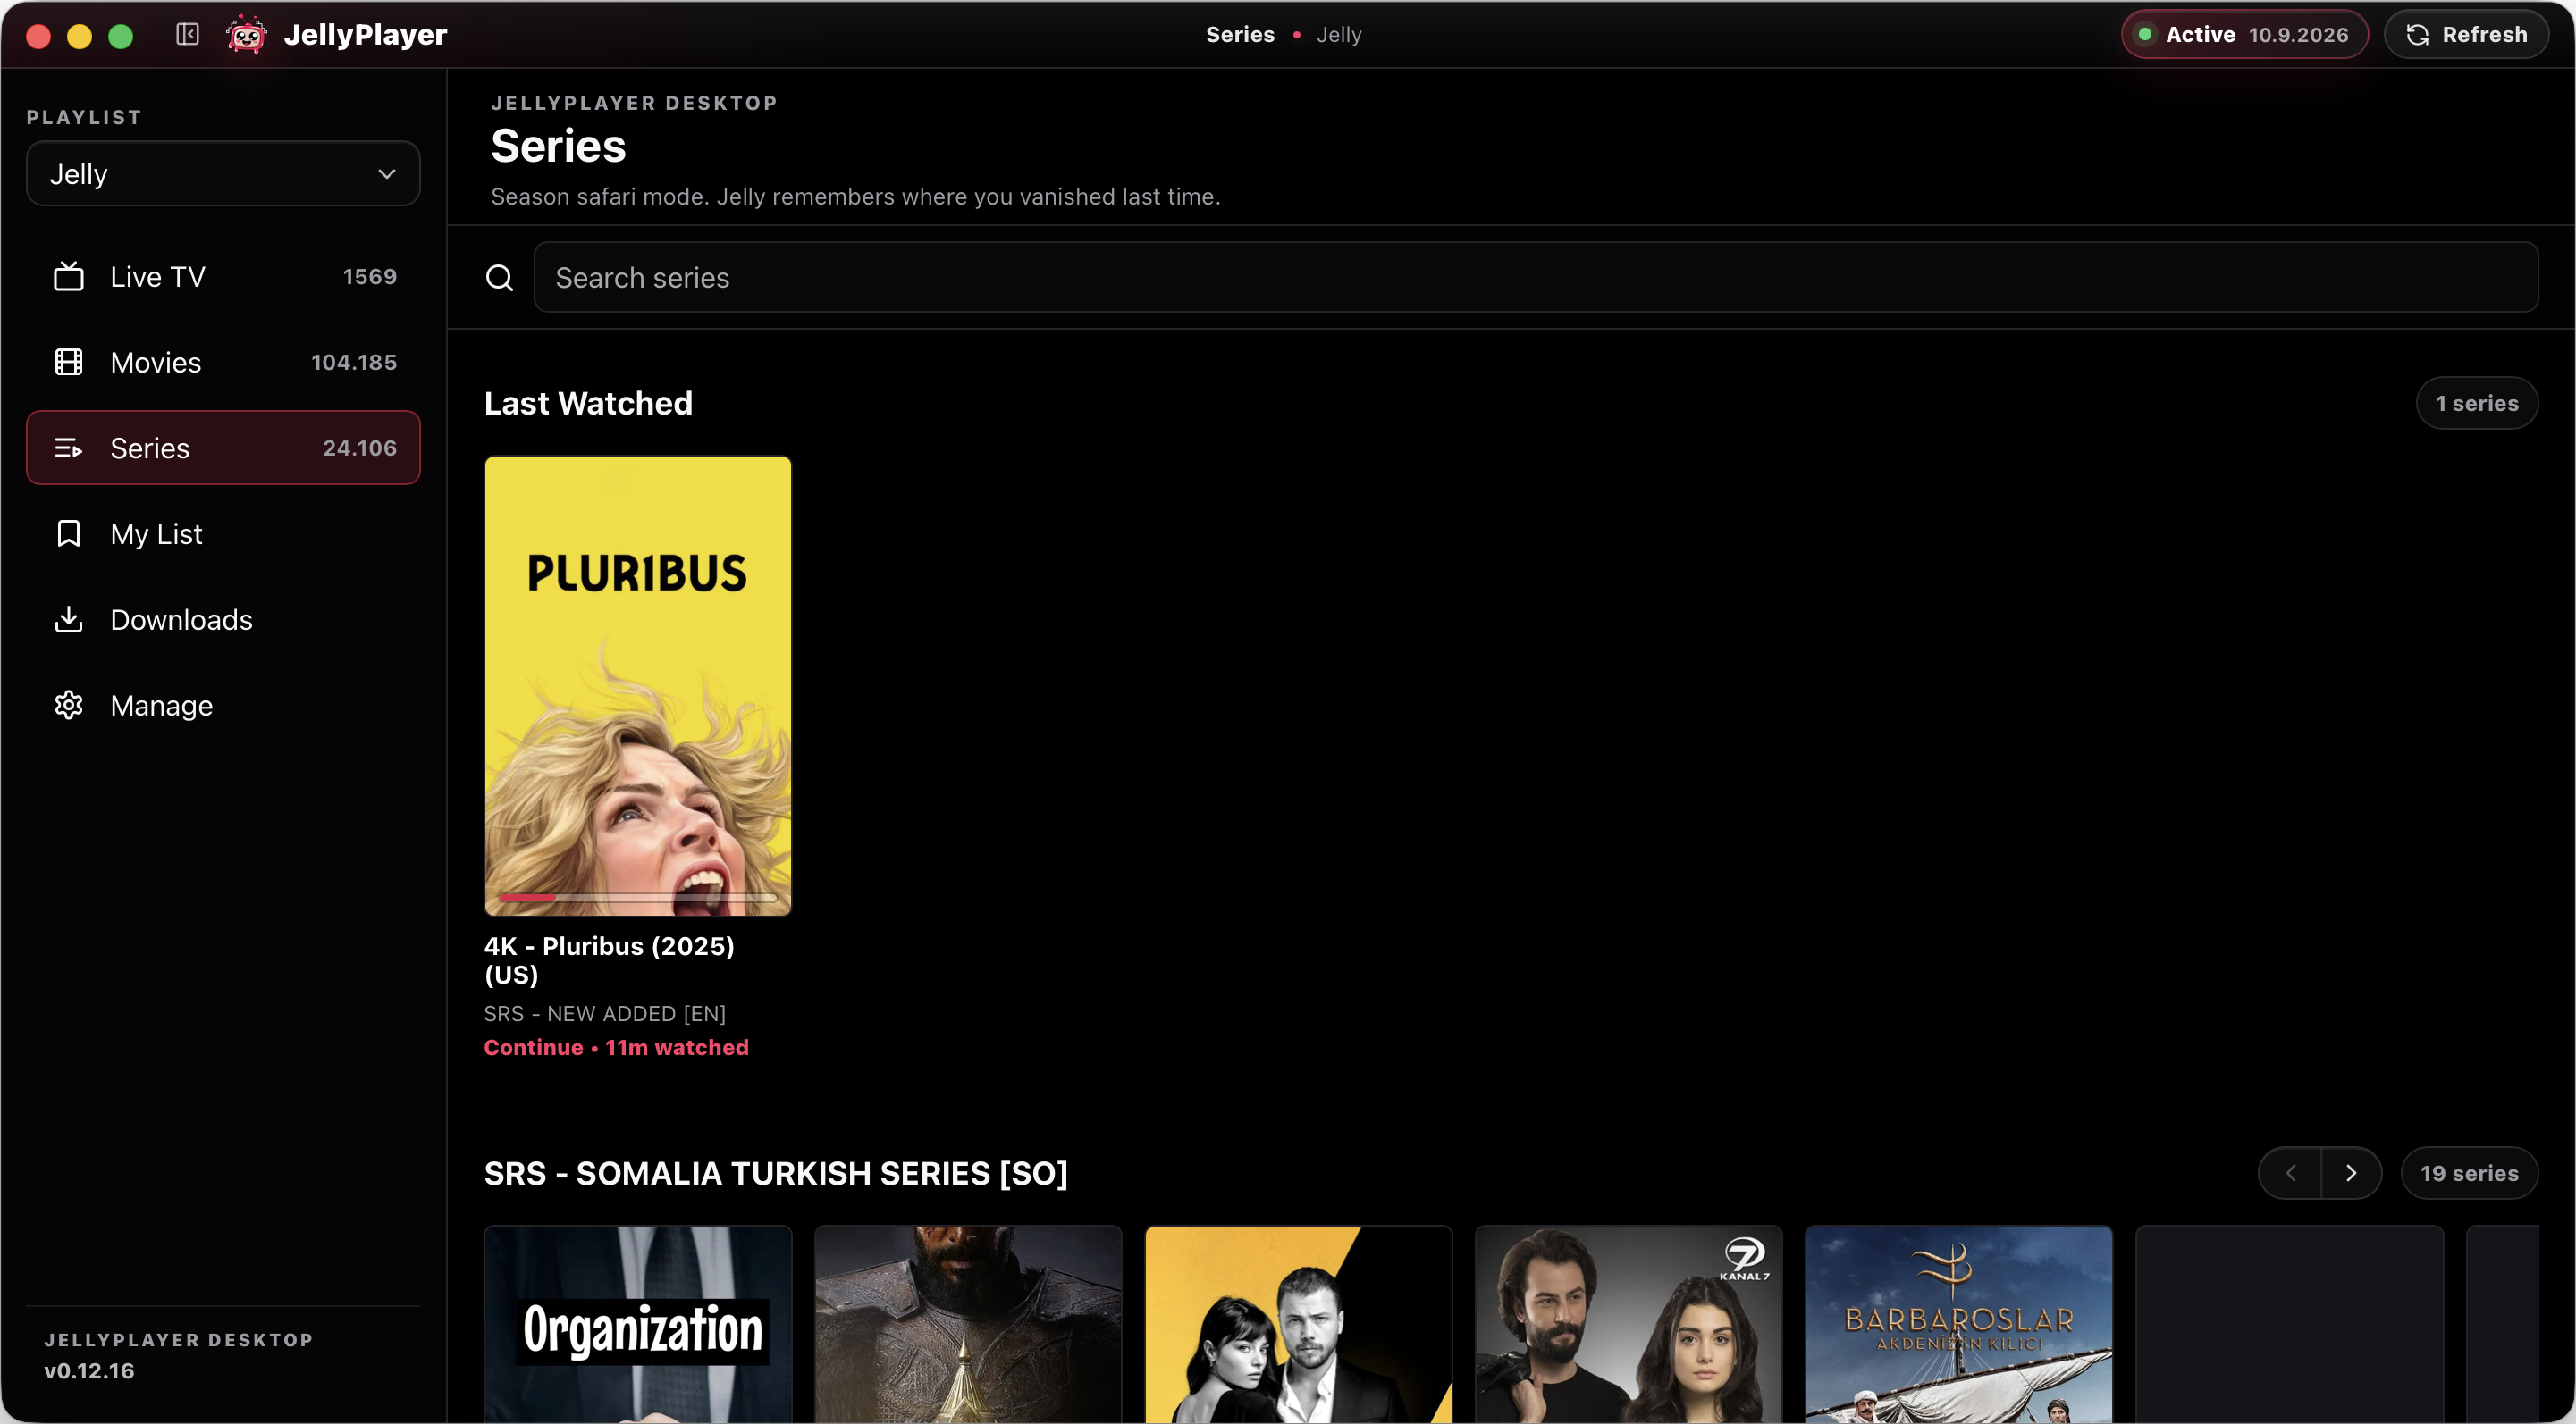The image size is (2576, 1424).
Task: Open the Pluribus poster thumbnail
Action: (638, 686)
